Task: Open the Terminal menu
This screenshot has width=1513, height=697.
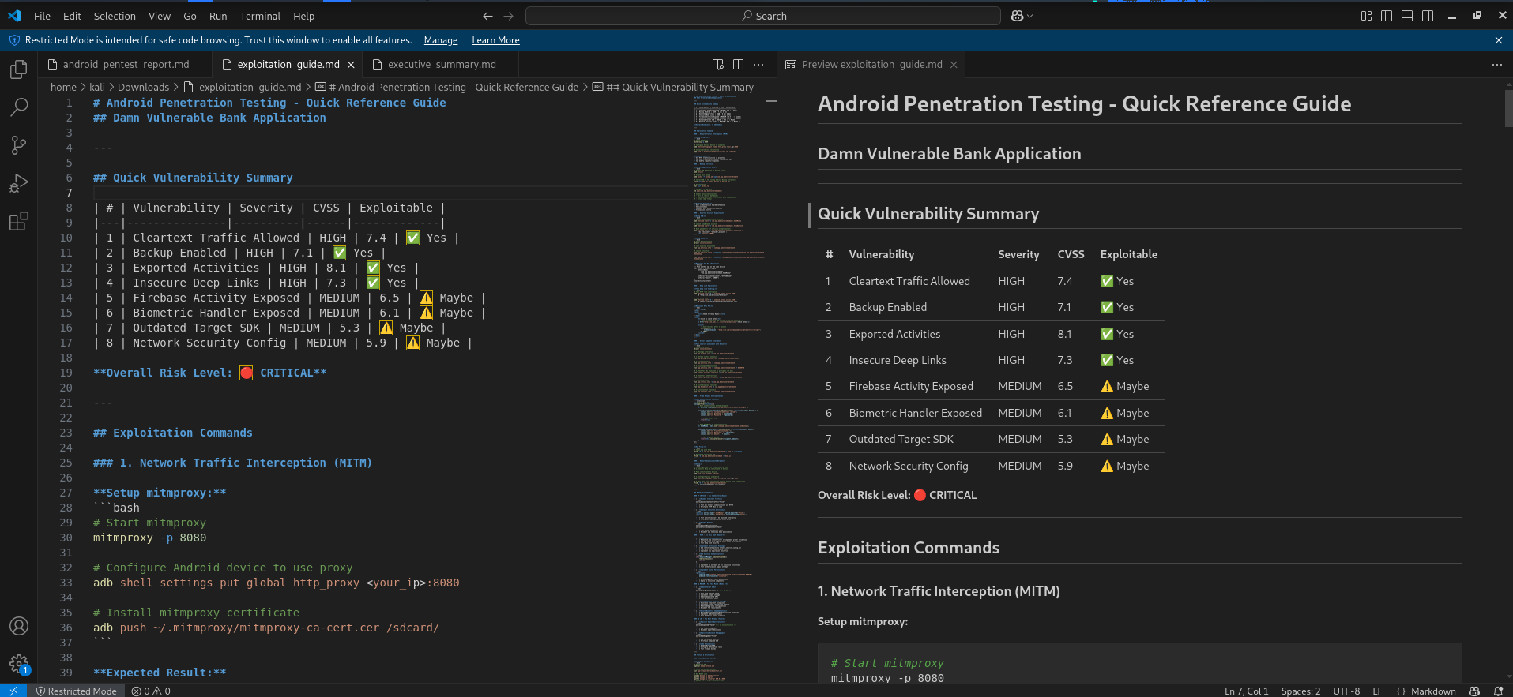Action: click(260, 16)
